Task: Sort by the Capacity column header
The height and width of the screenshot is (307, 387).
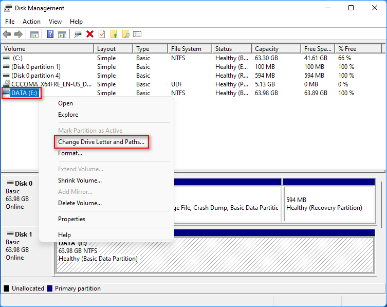Action: [x=267, y=49]
